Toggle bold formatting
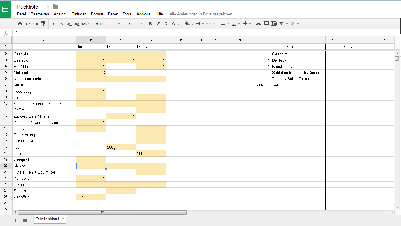 coord(150,24)
